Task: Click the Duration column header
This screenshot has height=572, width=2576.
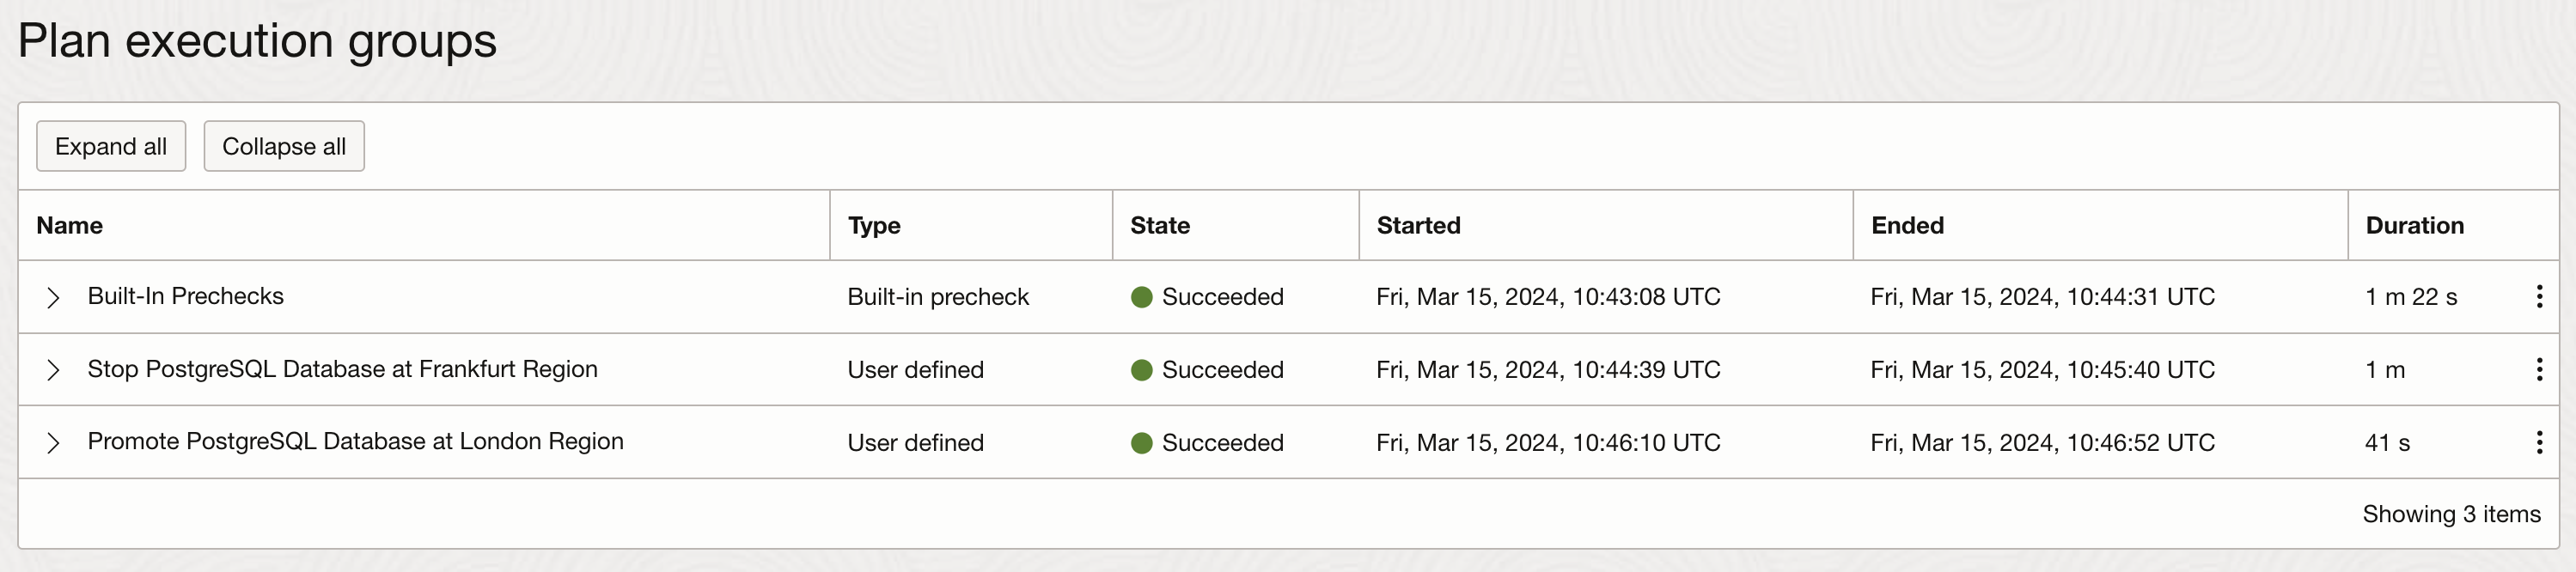Action: [x=2414, y=225]
